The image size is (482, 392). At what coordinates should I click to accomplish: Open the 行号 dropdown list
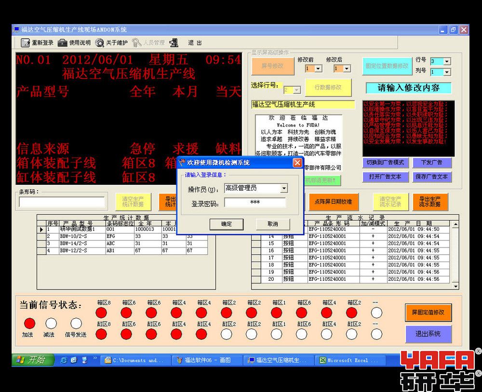click(447, 62)
